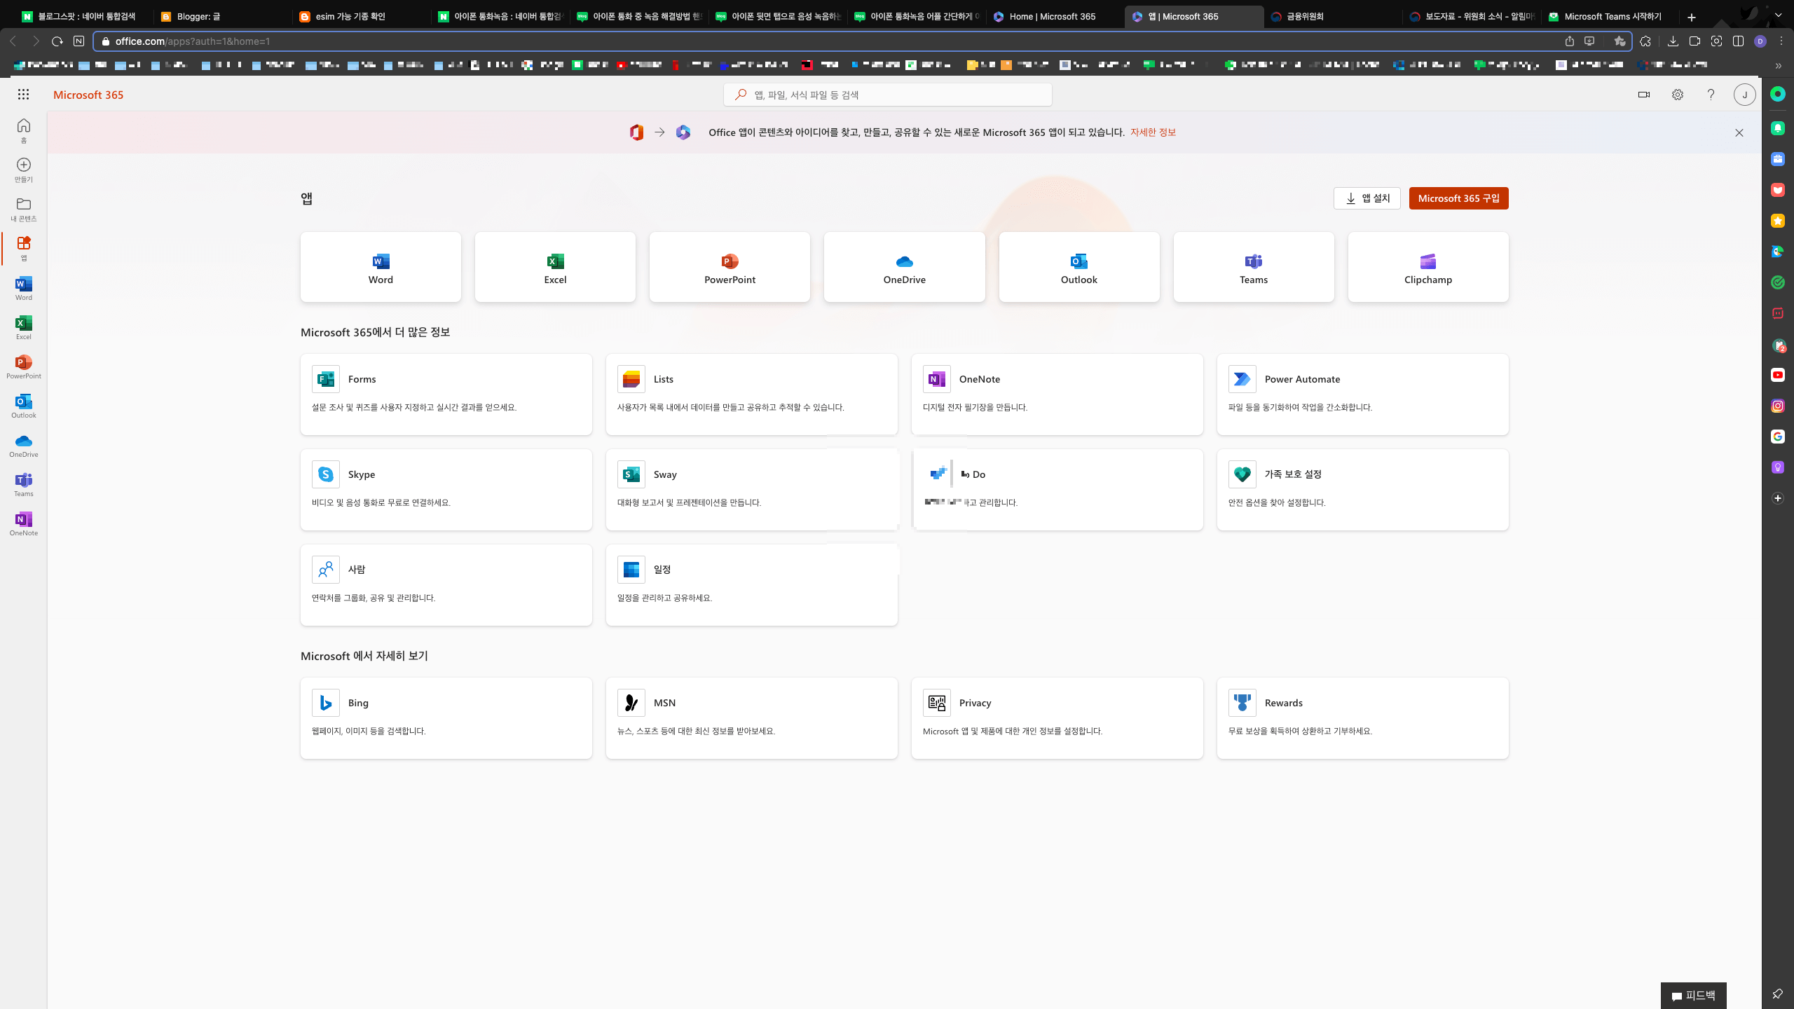Go to Home in left sidebar
This screenshot has width=1794, height=1009.
23,130
